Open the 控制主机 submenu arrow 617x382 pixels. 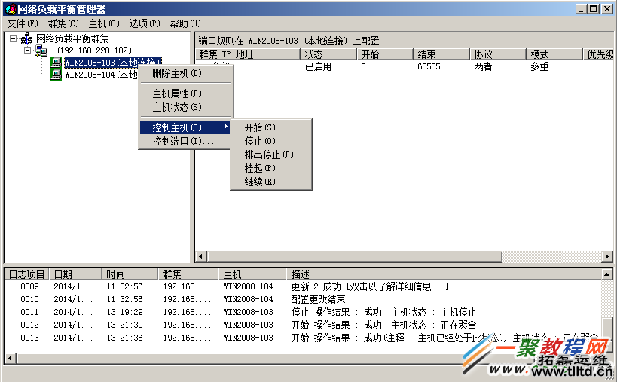tap(226, 127)
